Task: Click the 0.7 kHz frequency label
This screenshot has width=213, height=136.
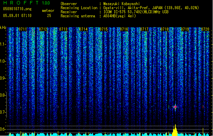Action: click(3, 112)
